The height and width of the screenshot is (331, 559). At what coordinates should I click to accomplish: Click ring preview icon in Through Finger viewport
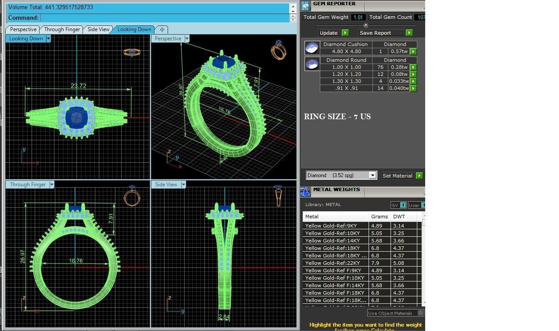click(x=132, y=196)
